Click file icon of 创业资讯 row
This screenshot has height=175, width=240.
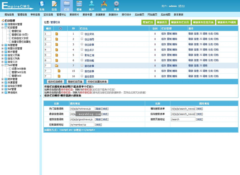pos(57,34)
